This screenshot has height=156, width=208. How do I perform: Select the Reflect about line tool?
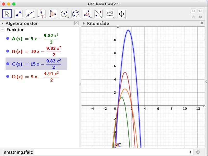(x=99, y=14)
